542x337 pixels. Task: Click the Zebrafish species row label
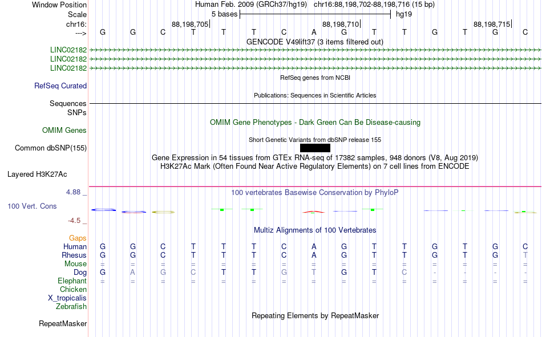tap(71, 307)
